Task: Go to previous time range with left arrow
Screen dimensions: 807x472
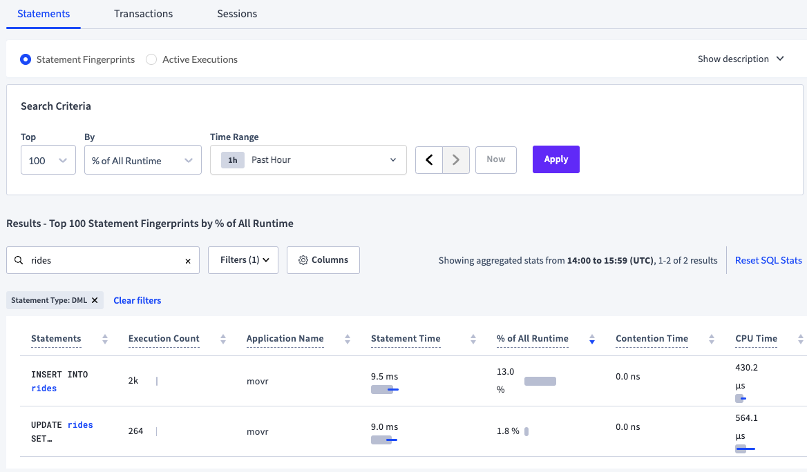Action: pos(429,160)
